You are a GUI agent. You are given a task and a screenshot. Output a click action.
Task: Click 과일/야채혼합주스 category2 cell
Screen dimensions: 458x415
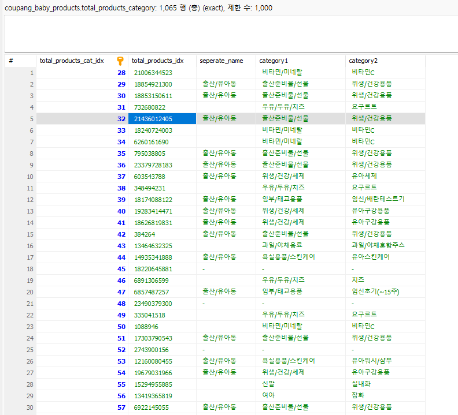tap(385, 245)
